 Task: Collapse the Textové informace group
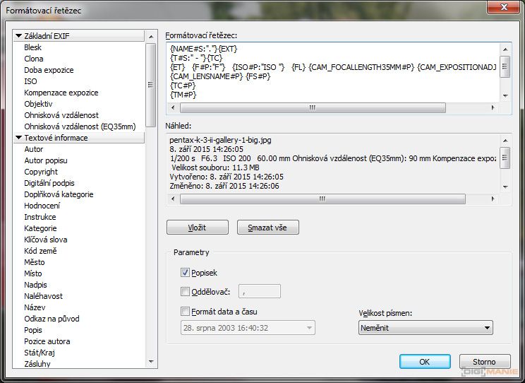point(18,138)
